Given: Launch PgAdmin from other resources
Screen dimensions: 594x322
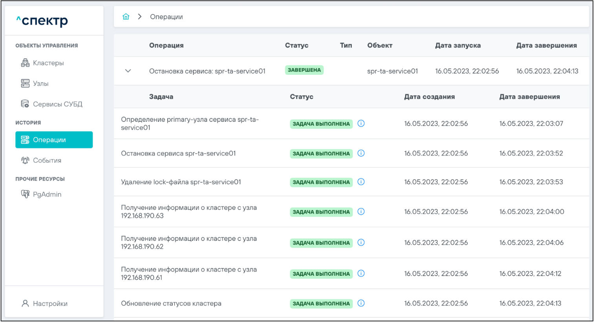Looking at the screenshot, I should click(47, 194).
